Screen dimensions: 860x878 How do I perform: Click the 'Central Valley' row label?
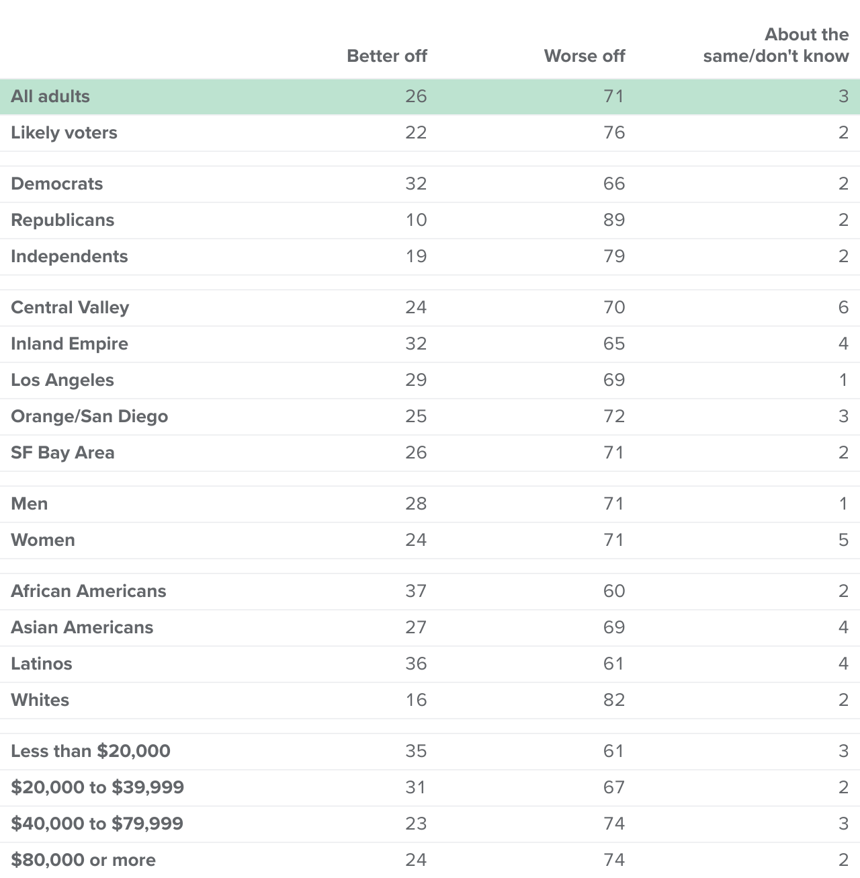pos(70,307)
